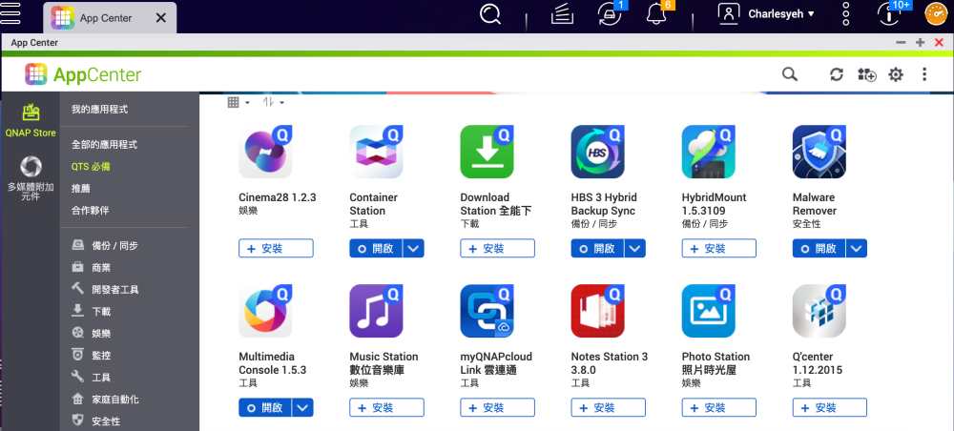Click the more options kebab in App Center

pos(923,74)
